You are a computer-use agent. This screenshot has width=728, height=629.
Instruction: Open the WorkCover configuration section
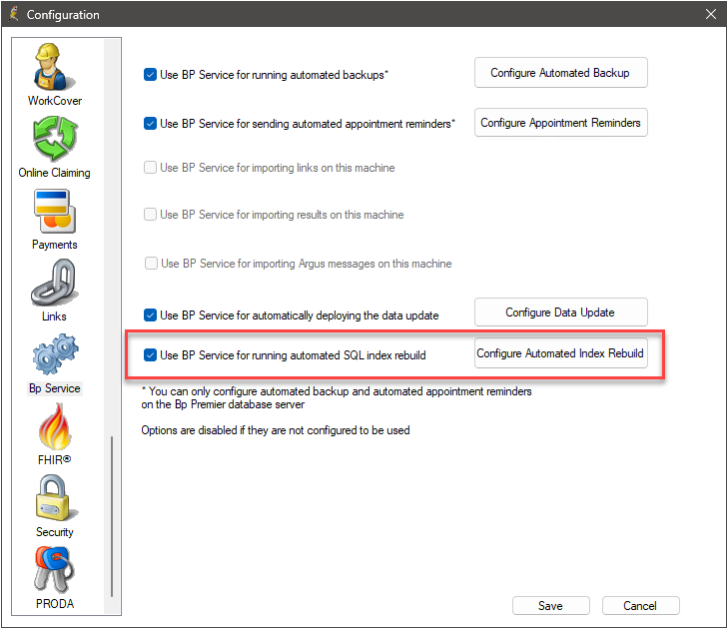coord(54,75)
